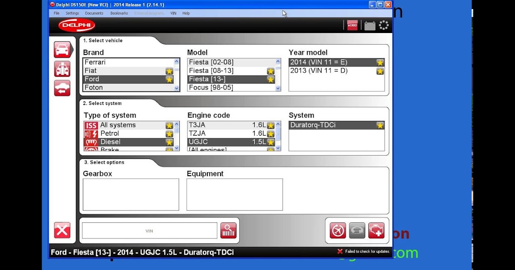
Task: Toggle bookmark star for Ford brand
Action: click(169, 80)
